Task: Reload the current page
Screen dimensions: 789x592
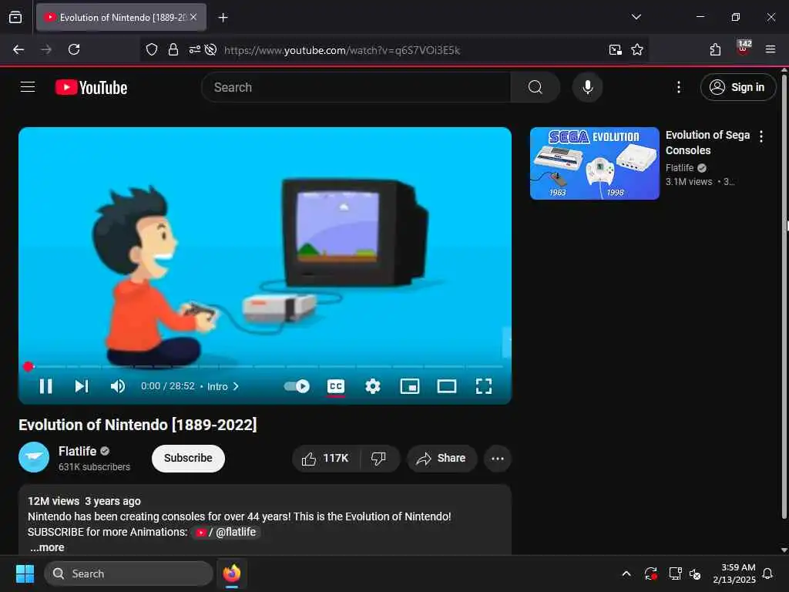Action: click(x=74, y=49)
